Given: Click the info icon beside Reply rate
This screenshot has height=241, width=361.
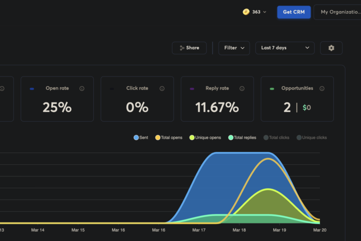Looking at the screenshot, I should [x=242, y=88].
